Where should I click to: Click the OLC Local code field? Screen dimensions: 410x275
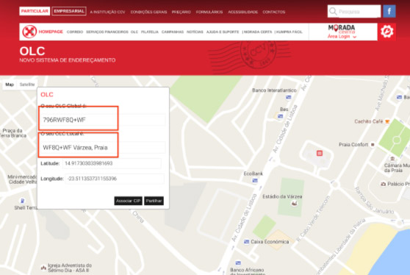(x=103, y=147)
